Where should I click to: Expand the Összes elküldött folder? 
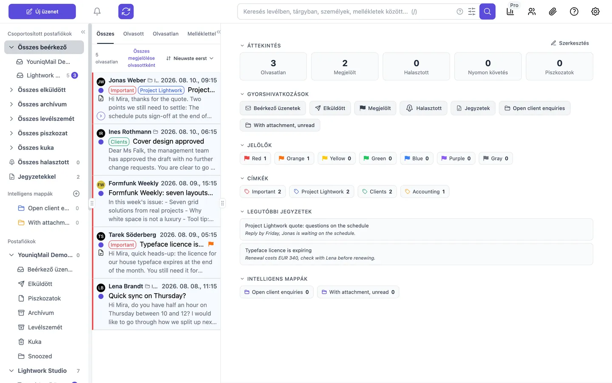click(x=11, y=90)
